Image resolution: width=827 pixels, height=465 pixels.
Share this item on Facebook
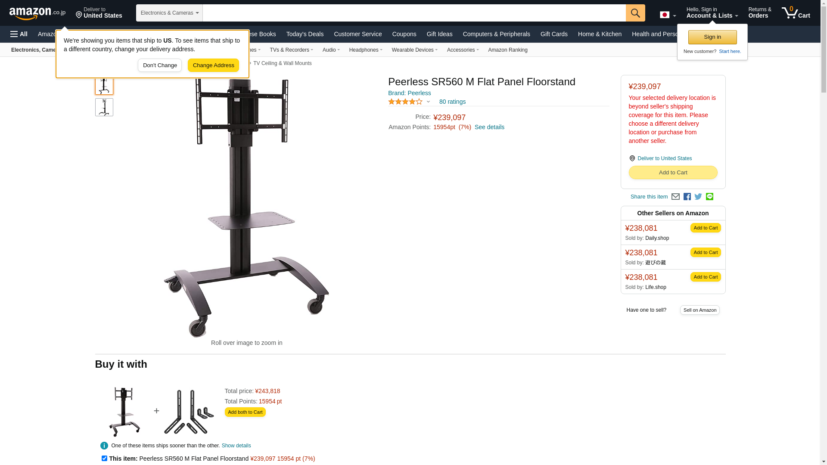687,197
